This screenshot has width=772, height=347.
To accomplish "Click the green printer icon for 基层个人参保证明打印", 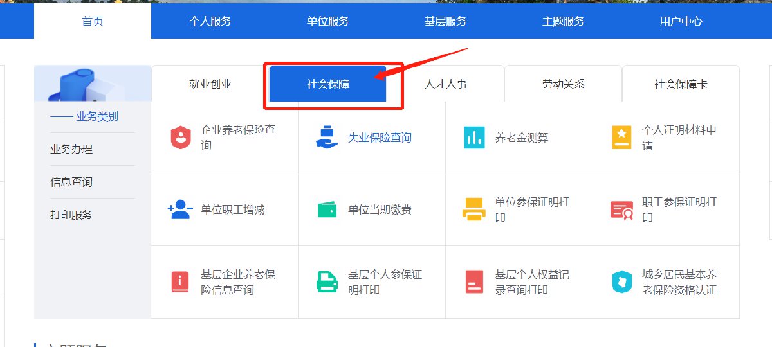I will point(327,282).
